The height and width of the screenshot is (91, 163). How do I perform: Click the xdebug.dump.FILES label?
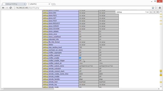tap(50, 15)
